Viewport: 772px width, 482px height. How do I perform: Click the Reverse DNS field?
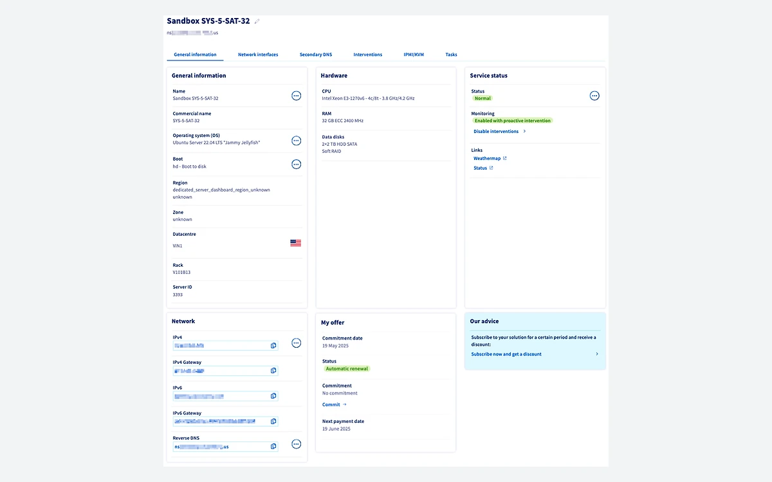click(x=226, y=447)
